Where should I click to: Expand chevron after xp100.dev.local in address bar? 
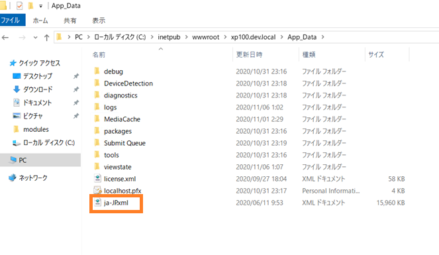click(281, 37)
